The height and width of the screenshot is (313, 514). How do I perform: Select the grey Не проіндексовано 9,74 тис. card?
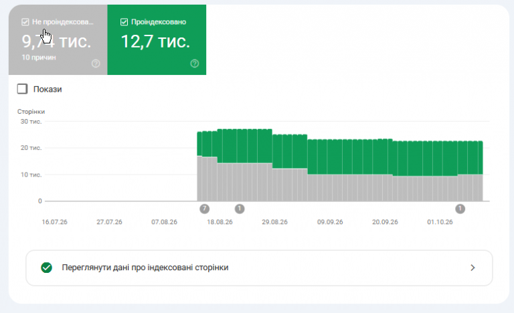(x=58, y=39)
